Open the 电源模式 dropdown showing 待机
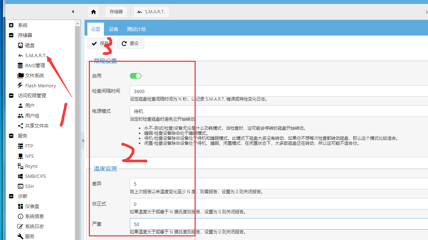Image resolution: width=428 pixels, height=240 pixels. tap(279, 111)
